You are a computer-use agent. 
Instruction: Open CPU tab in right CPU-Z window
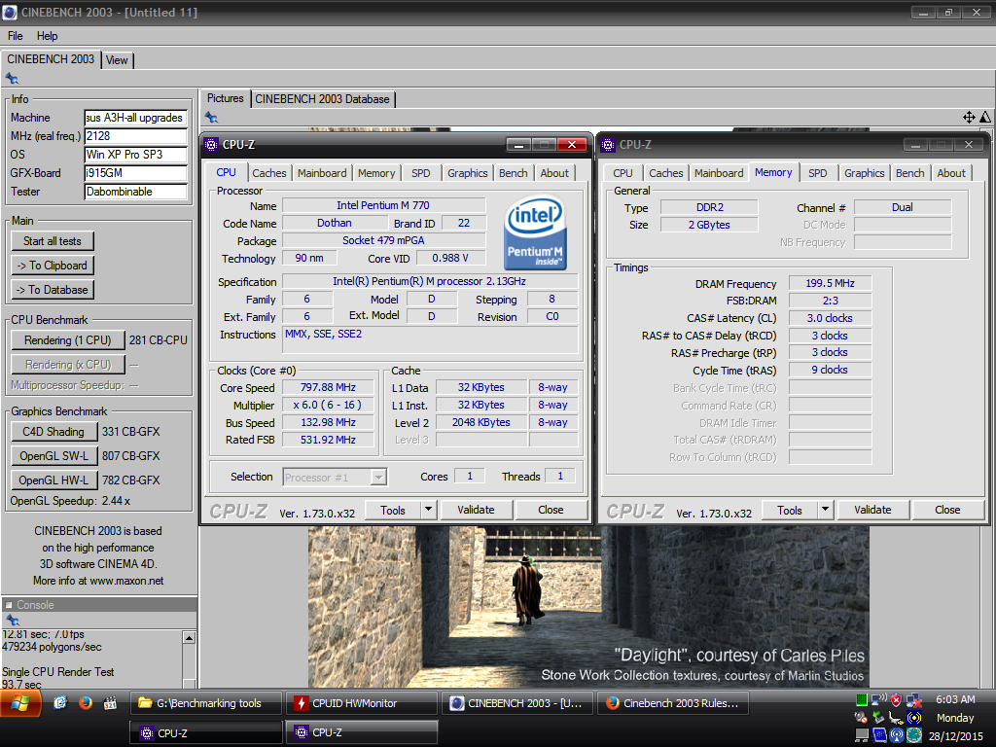tap(622, 173)
